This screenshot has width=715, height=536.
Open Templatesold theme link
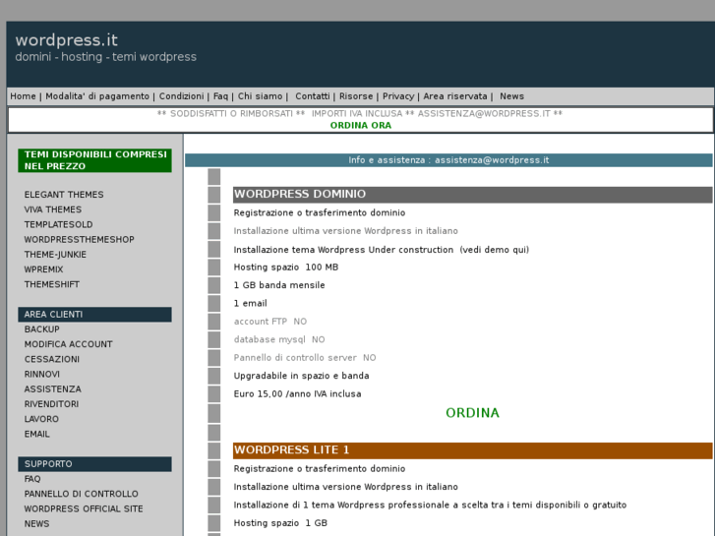click(x=58, y=224)
